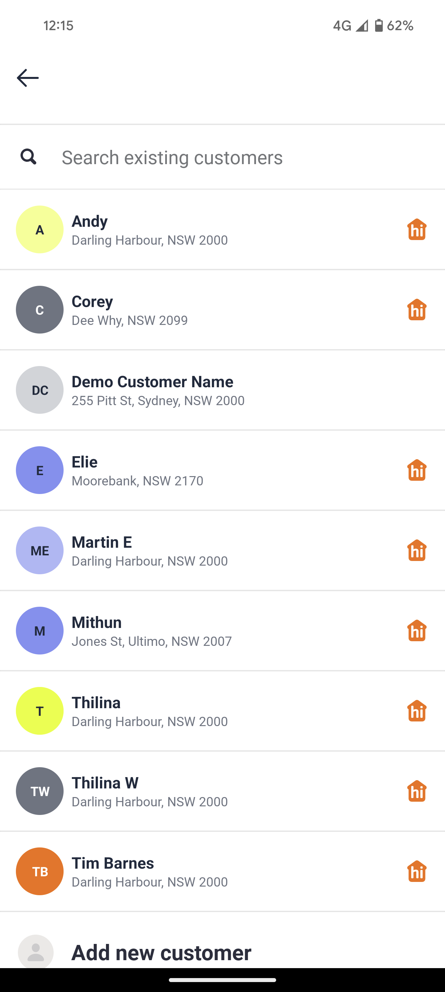The image size is (445, 992).
Task: Click the ME avatar circle
Action: 40,550
